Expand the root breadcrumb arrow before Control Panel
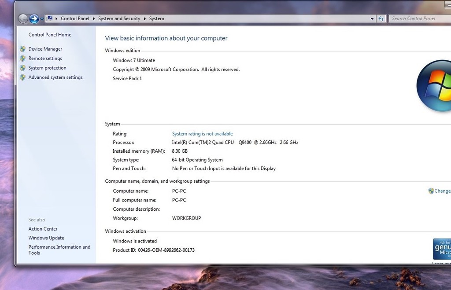 pyautogui.click(x=56, y=18)
